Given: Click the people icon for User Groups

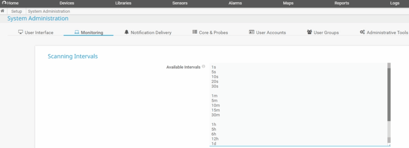Looking at the screenshot, I should (309, 32).
